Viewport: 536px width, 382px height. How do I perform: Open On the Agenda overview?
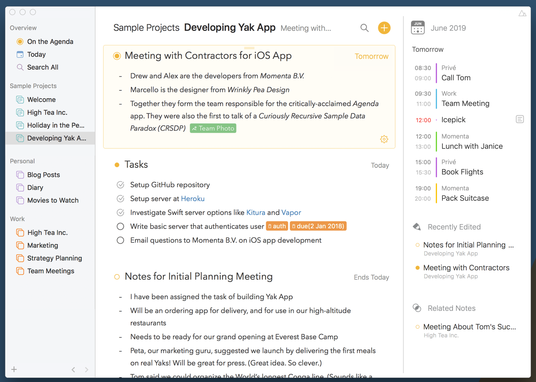click(x=50, y=42)
